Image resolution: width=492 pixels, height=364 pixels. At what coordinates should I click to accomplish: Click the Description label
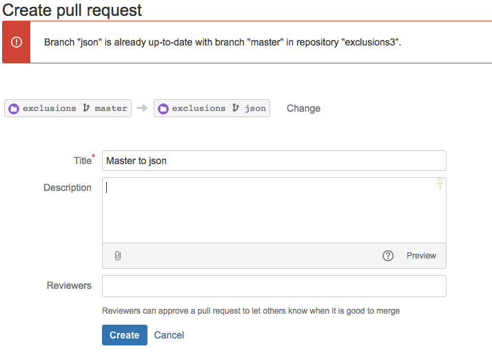click(68, 188)
